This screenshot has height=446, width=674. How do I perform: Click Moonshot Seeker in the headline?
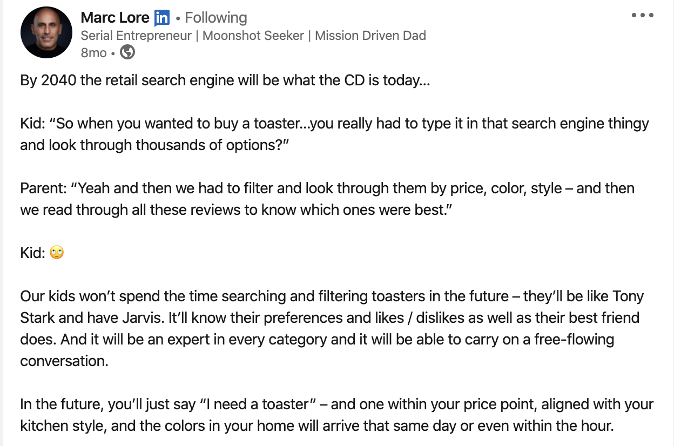click(253, 36)
